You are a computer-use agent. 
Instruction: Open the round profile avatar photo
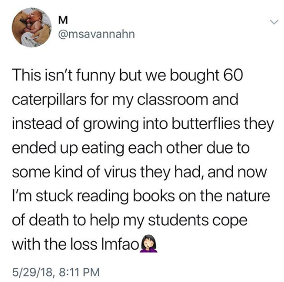point(31,27)
